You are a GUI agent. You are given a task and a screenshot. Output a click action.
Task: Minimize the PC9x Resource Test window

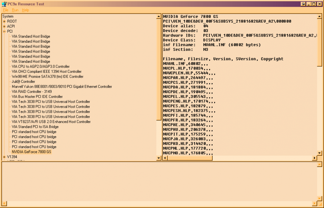click(x=309, y=4)
